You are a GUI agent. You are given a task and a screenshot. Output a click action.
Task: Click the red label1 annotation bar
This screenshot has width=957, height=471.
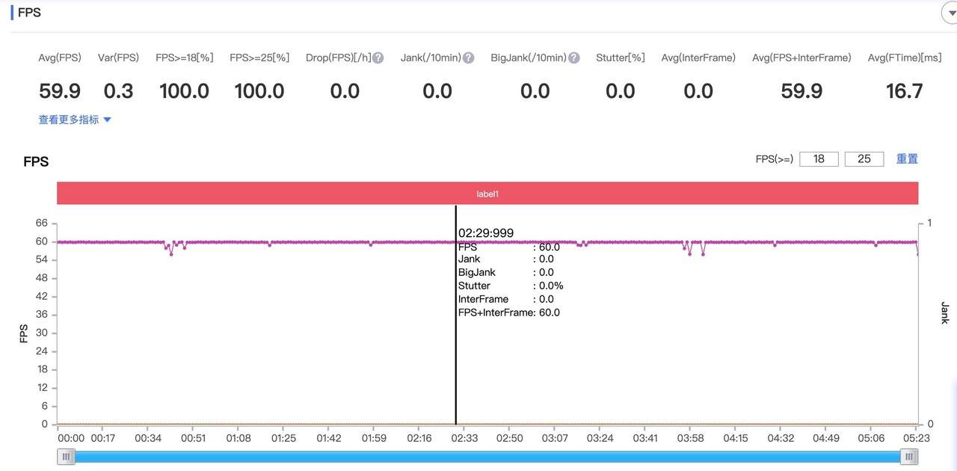point(487,194)
